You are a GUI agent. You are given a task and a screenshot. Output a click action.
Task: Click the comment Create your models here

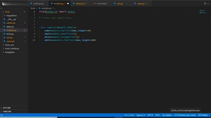(56, 18)
